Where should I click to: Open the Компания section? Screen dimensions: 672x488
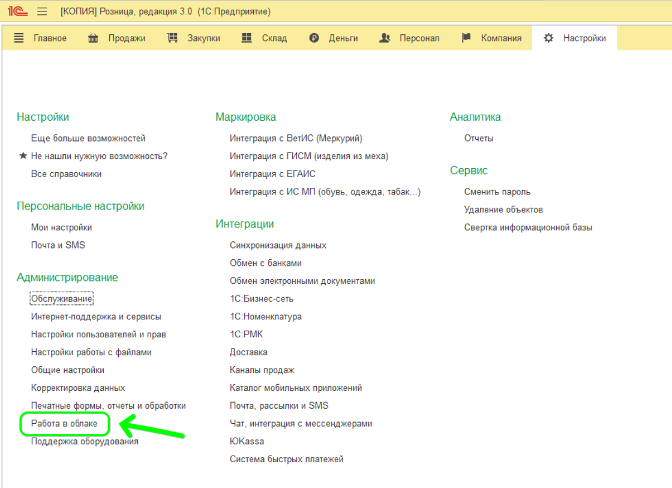tap(502, 38)
